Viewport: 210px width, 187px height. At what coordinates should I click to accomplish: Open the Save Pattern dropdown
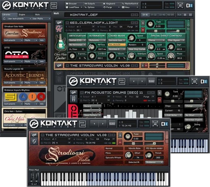(92, 115)
